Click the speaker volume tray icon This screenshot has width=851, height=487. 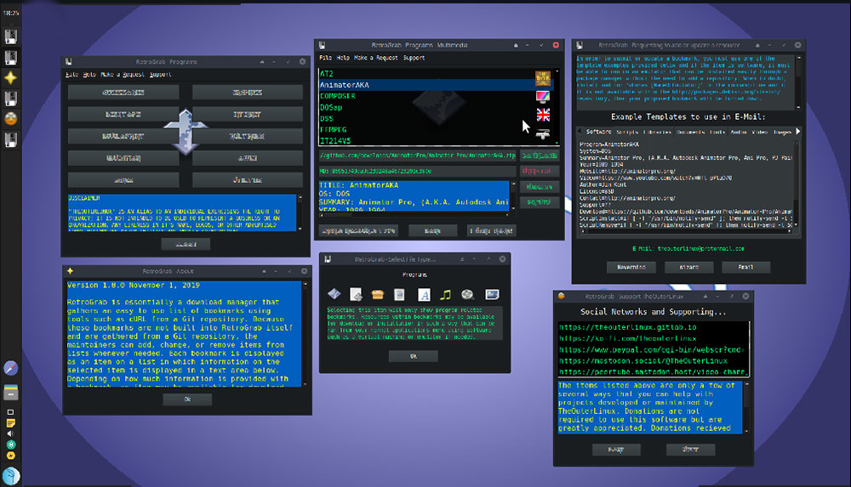10,433
